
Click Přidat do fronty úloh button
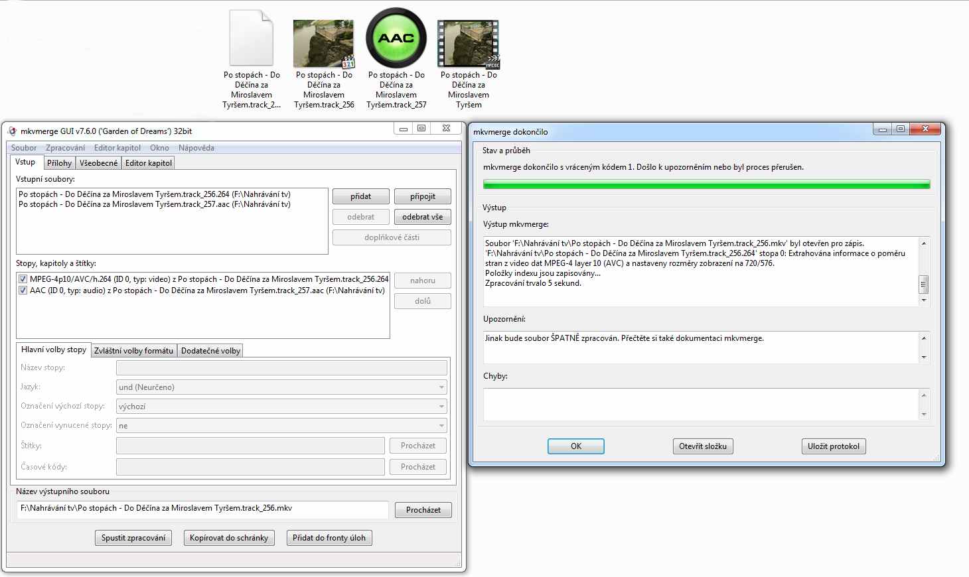(329, 538)
